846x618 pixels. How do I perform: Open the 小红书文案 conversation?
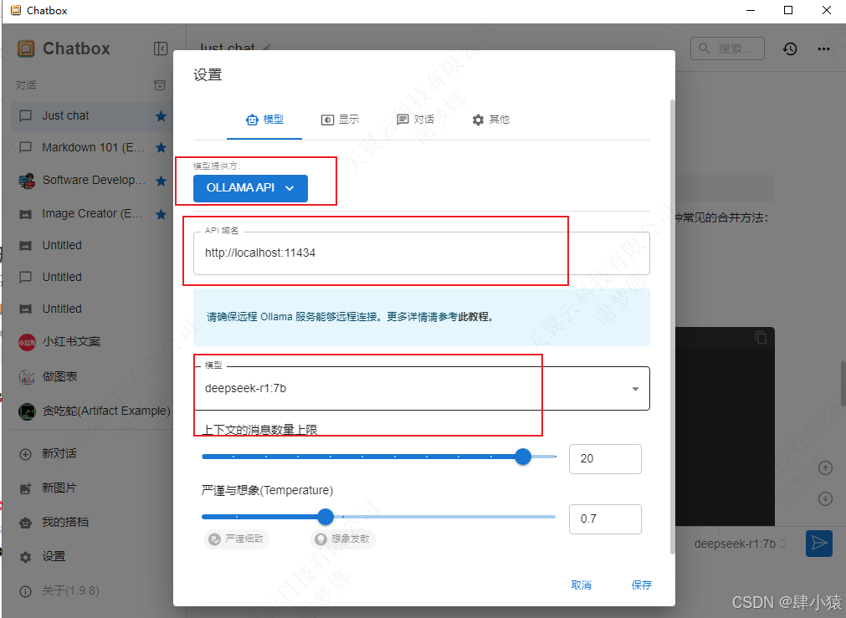coord(92,342)
